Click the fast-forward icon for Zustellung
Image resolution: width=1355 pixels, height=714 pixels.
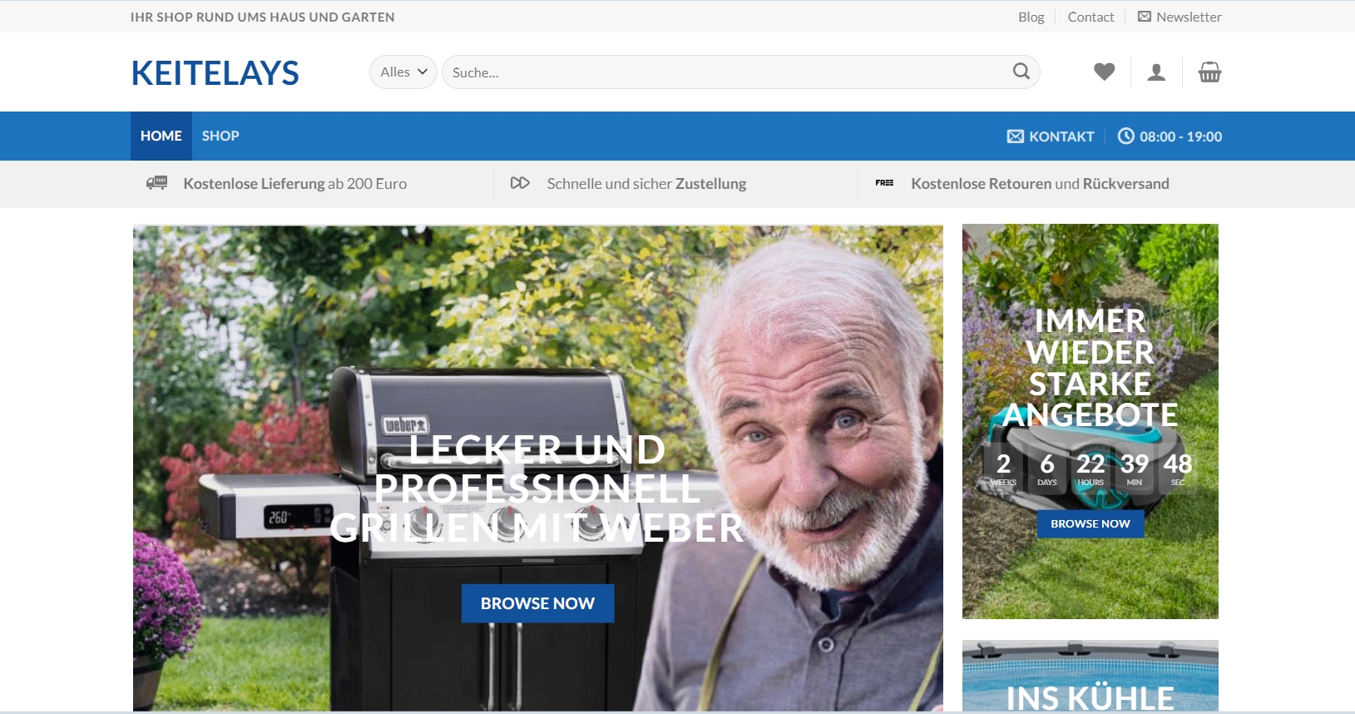point(520,183)
